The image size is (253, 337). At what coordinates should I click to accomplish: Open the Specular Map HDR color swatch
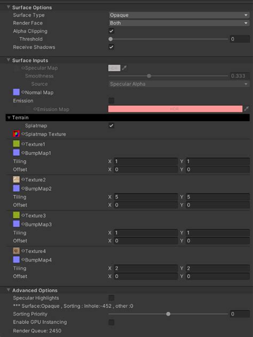point(114,68)
